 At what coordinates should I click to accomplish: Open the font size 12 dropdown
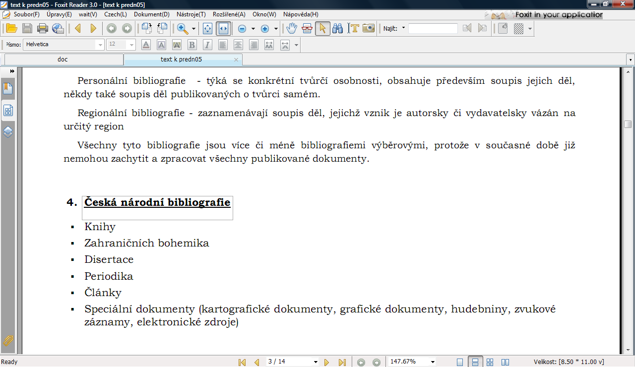131,45
